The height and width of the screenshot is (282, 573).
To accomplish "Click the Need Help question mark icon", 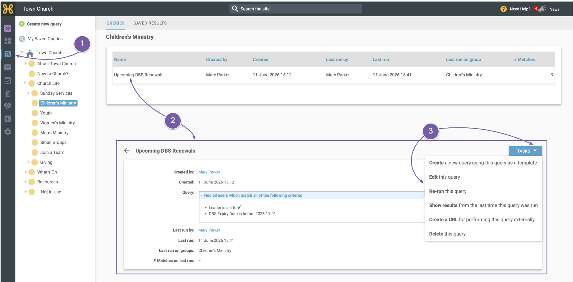I will [503, 9].
